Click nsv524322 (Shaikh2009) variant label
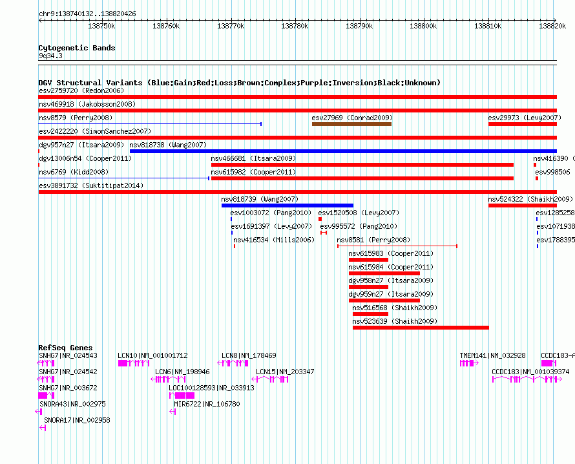 pyautogui.click(x=530, y=199)
